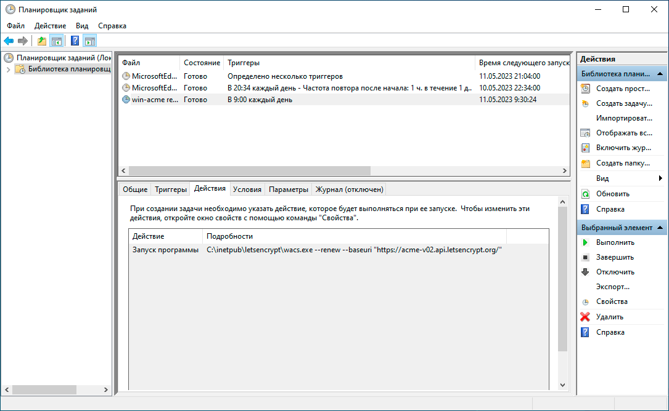This screenshot has height=411, width=669.
Task: Click the Отключить down-arrow icon
Action: tap(585, 272)
